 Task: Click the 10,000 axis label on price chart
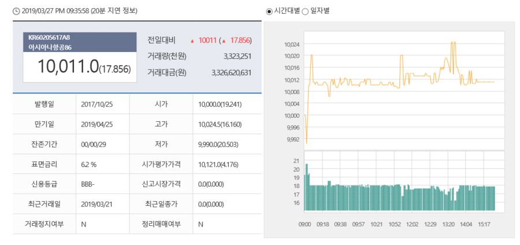click(292, 116)
